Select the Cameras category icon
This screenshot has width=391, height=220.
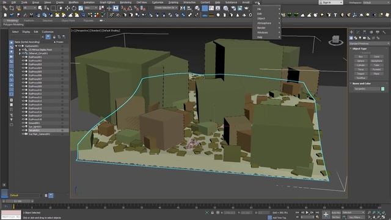(364, 38)
